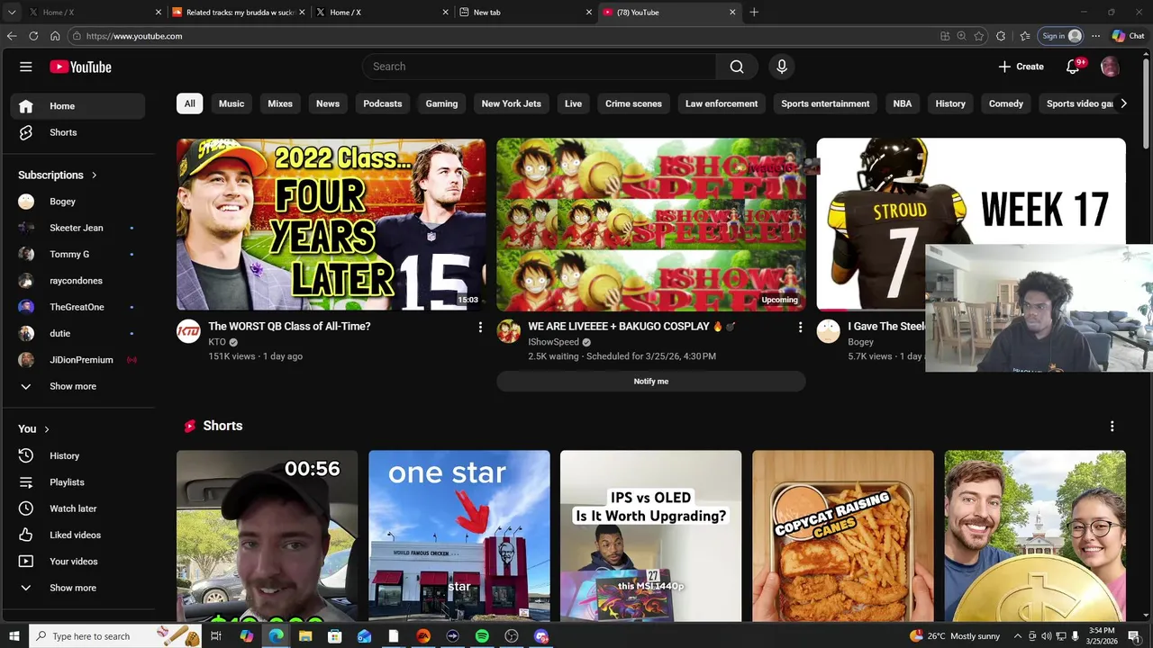Start voice search with the microphone
1153x648 pixels.
click(782, 67)
